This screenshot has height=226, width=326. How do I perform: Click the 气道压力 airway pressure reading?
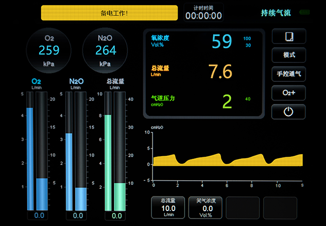pos(227,101)
